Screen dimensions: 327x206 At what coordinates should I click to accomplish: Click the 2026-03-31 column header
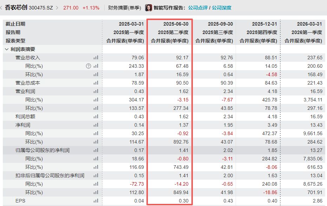(x=309, y=24)
